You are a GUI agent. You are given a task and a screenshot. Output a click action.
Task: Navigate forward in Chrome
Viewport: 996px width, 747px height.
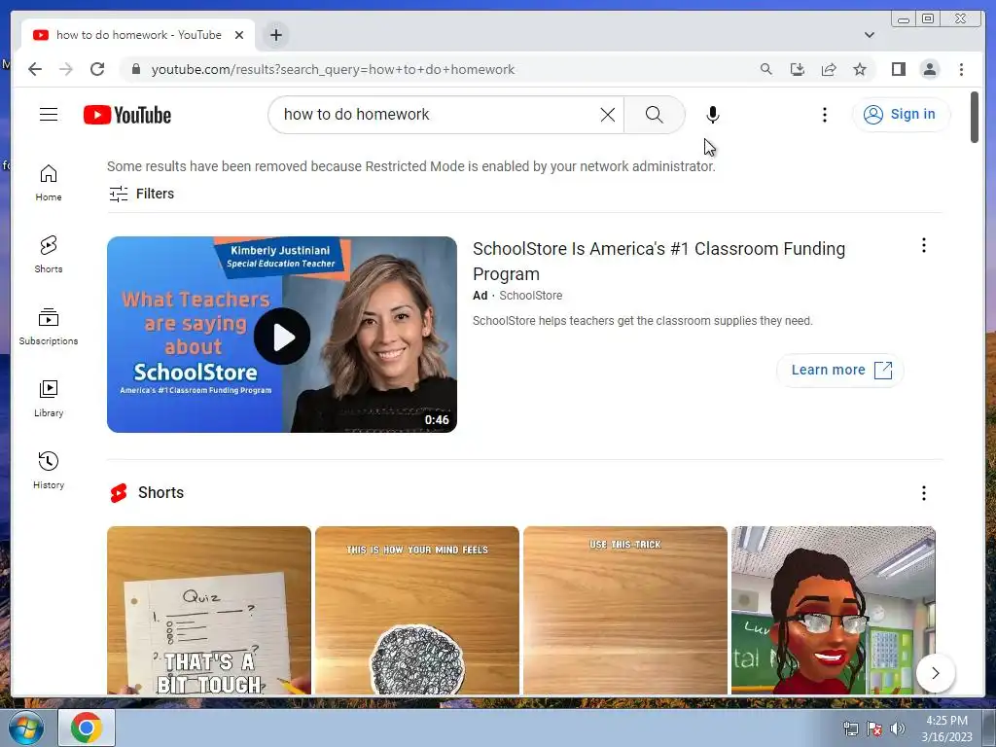[66, 69]
